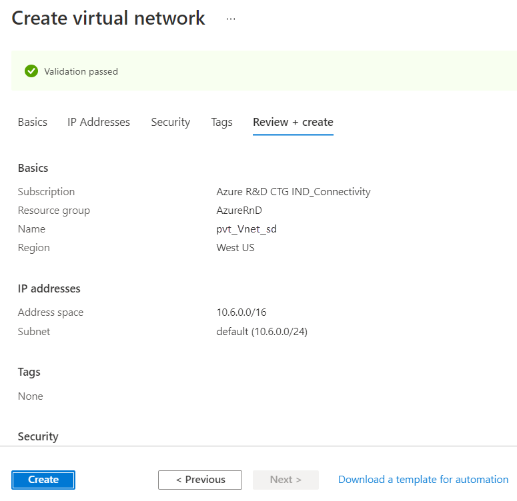Screen dimensions: 517x501
Task: Select the AzureRnD resource group value
Action: tap(239, 211)
